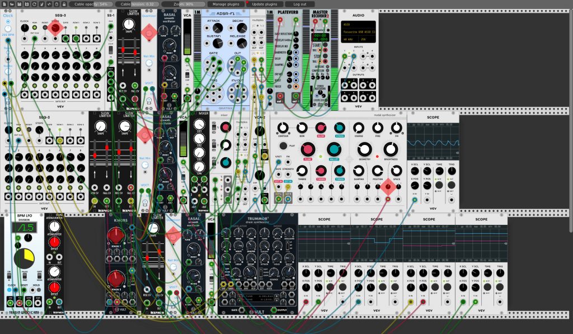Click OUT R jack on modal synthesizer
The width and height of the screenshot is (573, 334).
[x=288, y=199]
